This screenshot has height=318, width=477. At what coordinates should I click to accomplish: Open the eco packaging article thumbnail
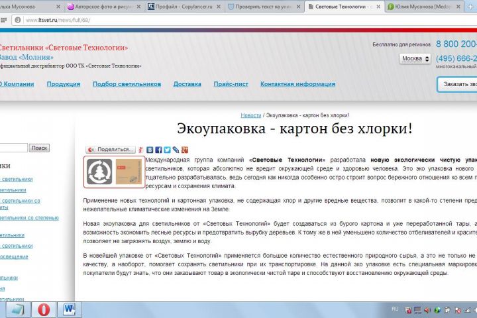(x=115, y=172)
